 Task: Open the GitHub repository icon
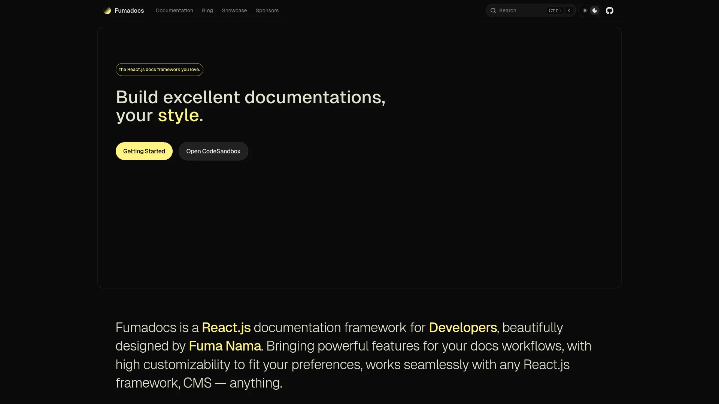click(x=610, y=10)
